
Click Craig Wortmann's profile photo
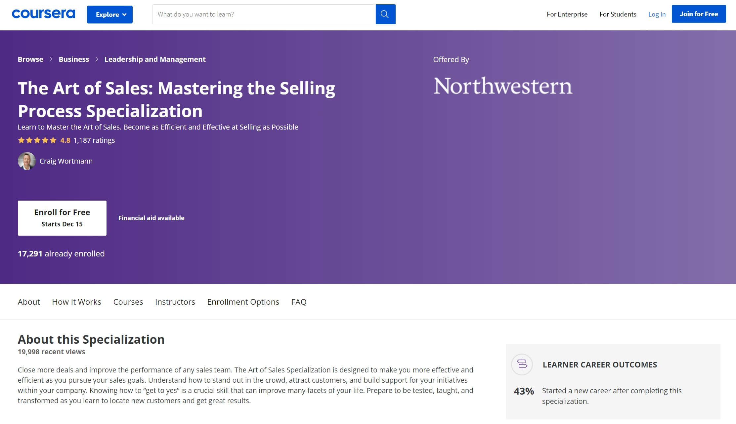click(27, 161)
